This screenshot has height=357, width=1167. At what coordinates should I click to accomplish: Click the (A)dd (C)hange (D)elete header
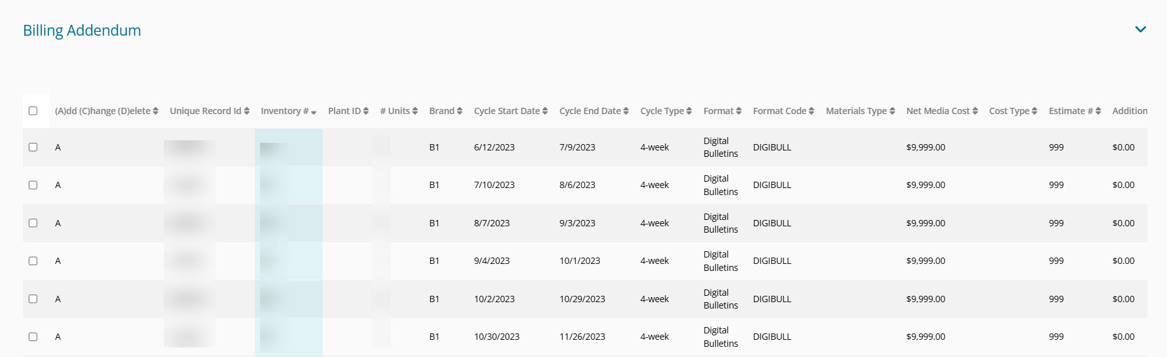pos(102,111)
